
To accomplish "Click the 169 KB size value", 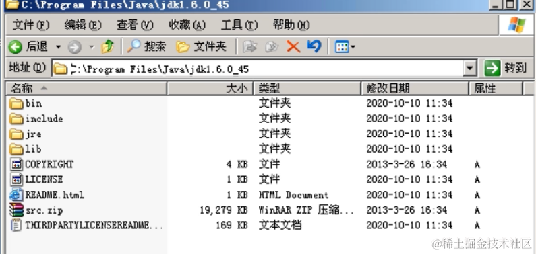I will [x=232, y=225].
